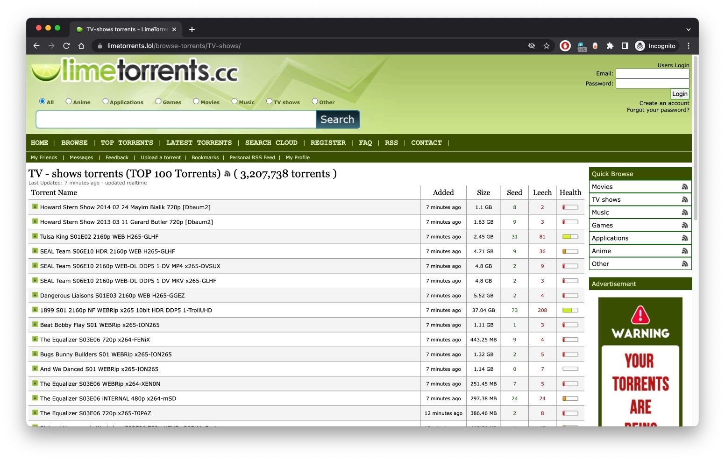
Task: Open The Equalizer S03E06 720p x264-FENiX link
Action: pos(95,340)
